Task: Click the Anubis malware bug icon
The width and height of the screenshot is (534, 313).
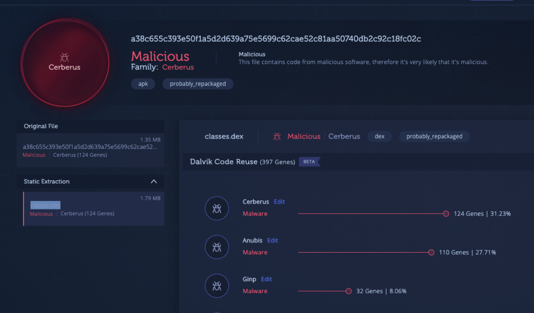Action: pyautogui.click(x=216, y=247)
